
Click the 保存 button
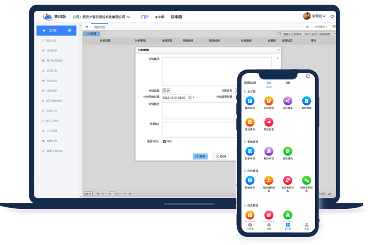point(201,157)
